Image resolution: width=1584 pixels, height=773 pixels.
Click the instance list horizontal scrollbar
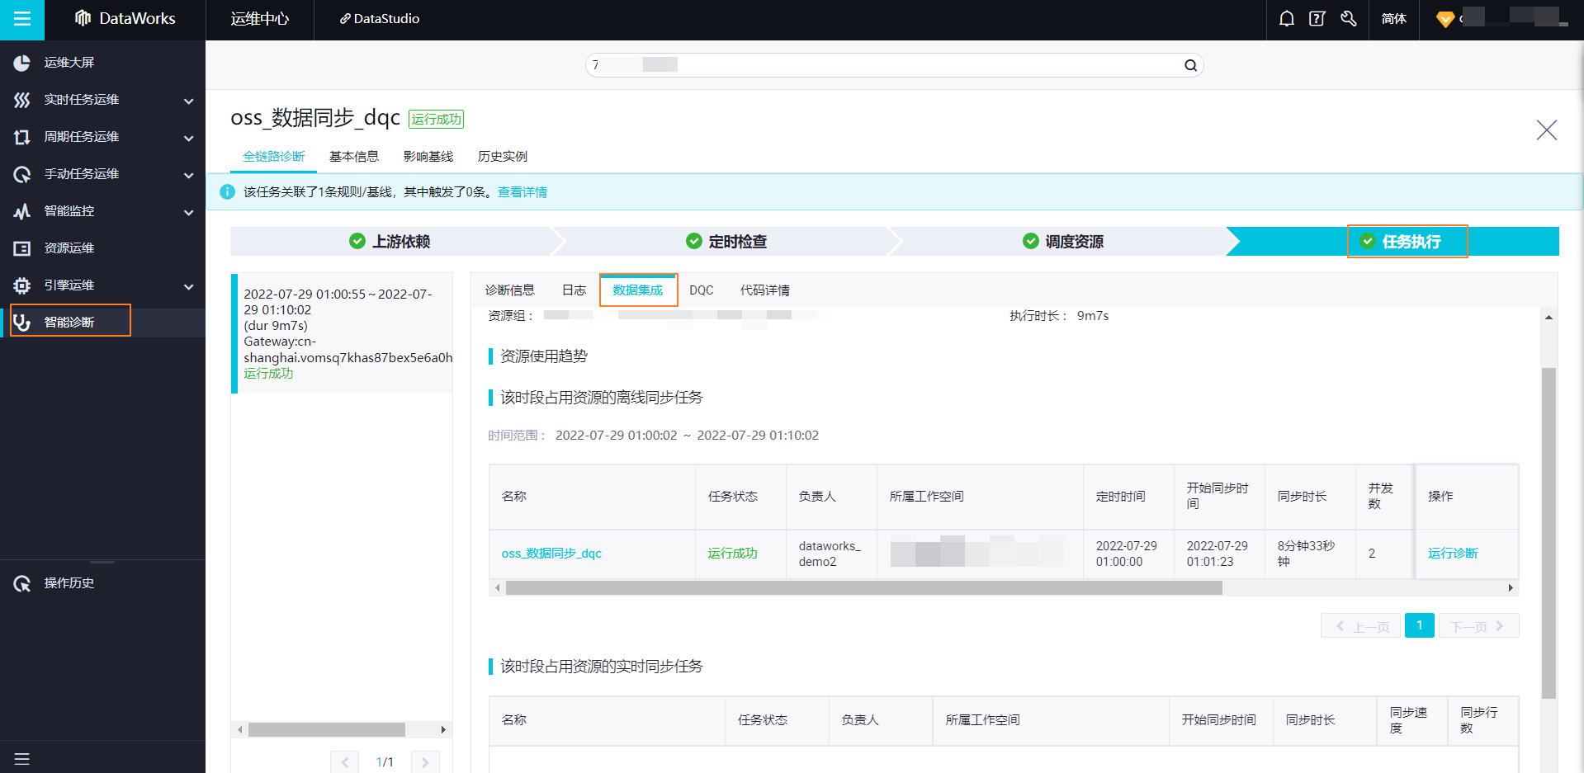327,730
